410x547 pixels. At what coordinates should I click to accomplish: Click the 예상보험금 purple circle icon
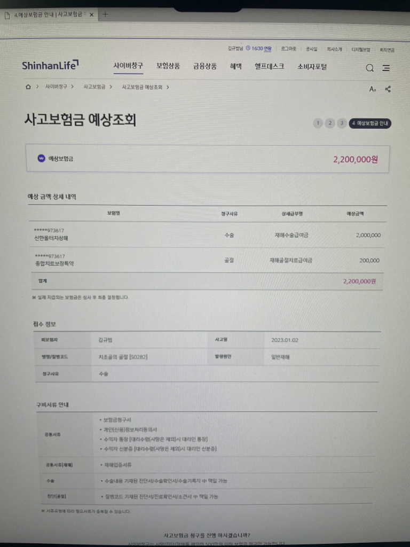[41, 159]
